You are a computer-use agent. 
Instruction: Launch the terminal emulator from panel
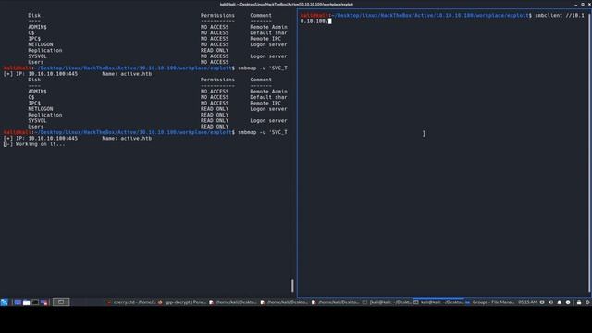point(35,302)
